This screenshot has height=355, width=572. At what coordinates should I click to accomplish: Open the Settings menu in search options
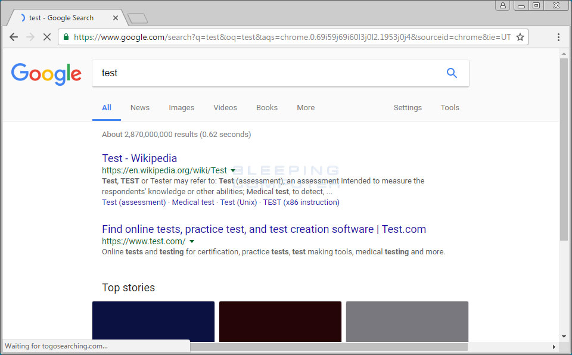point(408,108)
